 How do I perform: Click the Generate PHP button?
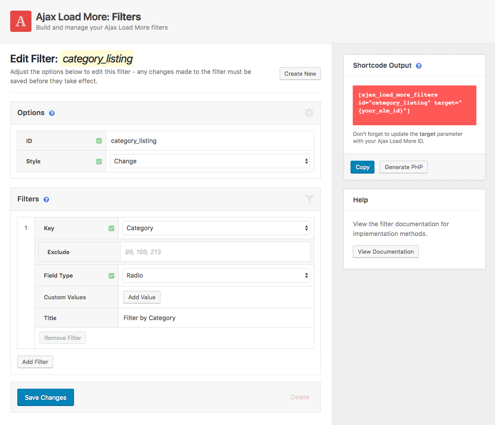(x=403, y=167)
